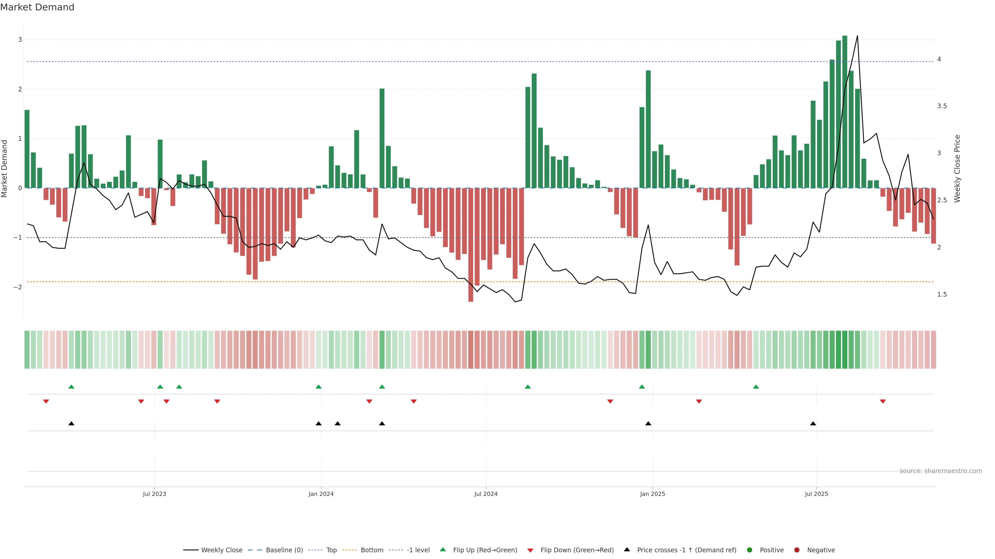Click the last red flip-down marker after Jul 2025

(x=883, y=402)
